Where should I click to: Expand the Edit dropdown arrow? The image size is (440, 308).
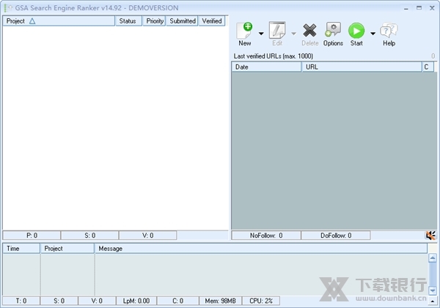pyautogui.click(x=293, y=34)
